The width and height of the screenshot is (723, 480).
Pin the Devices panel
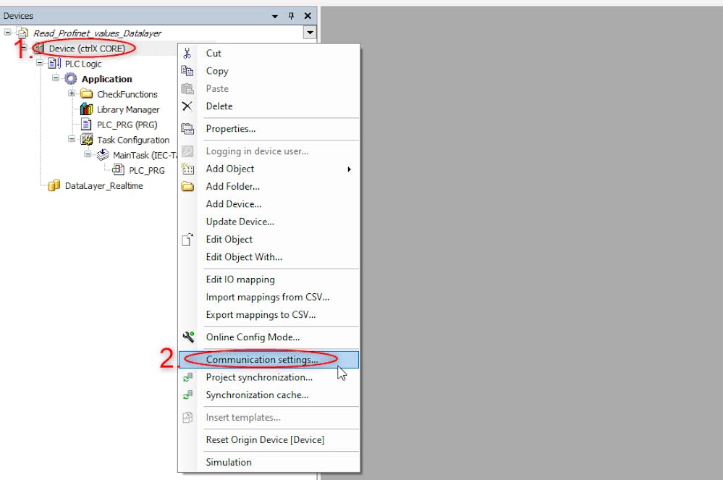coord(291,16)
